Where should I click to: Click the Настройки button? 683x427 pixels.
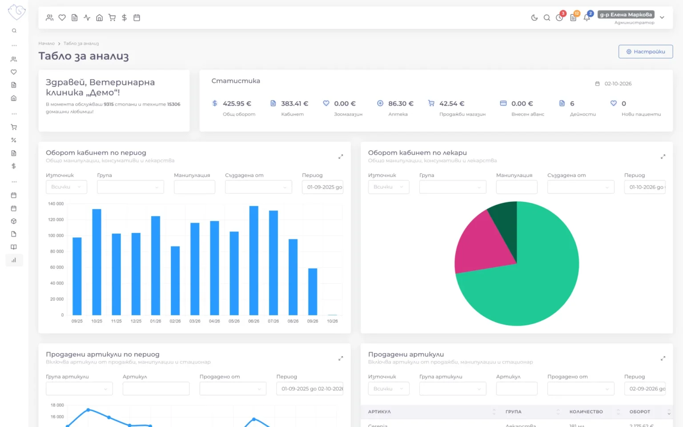click(646, 52)
